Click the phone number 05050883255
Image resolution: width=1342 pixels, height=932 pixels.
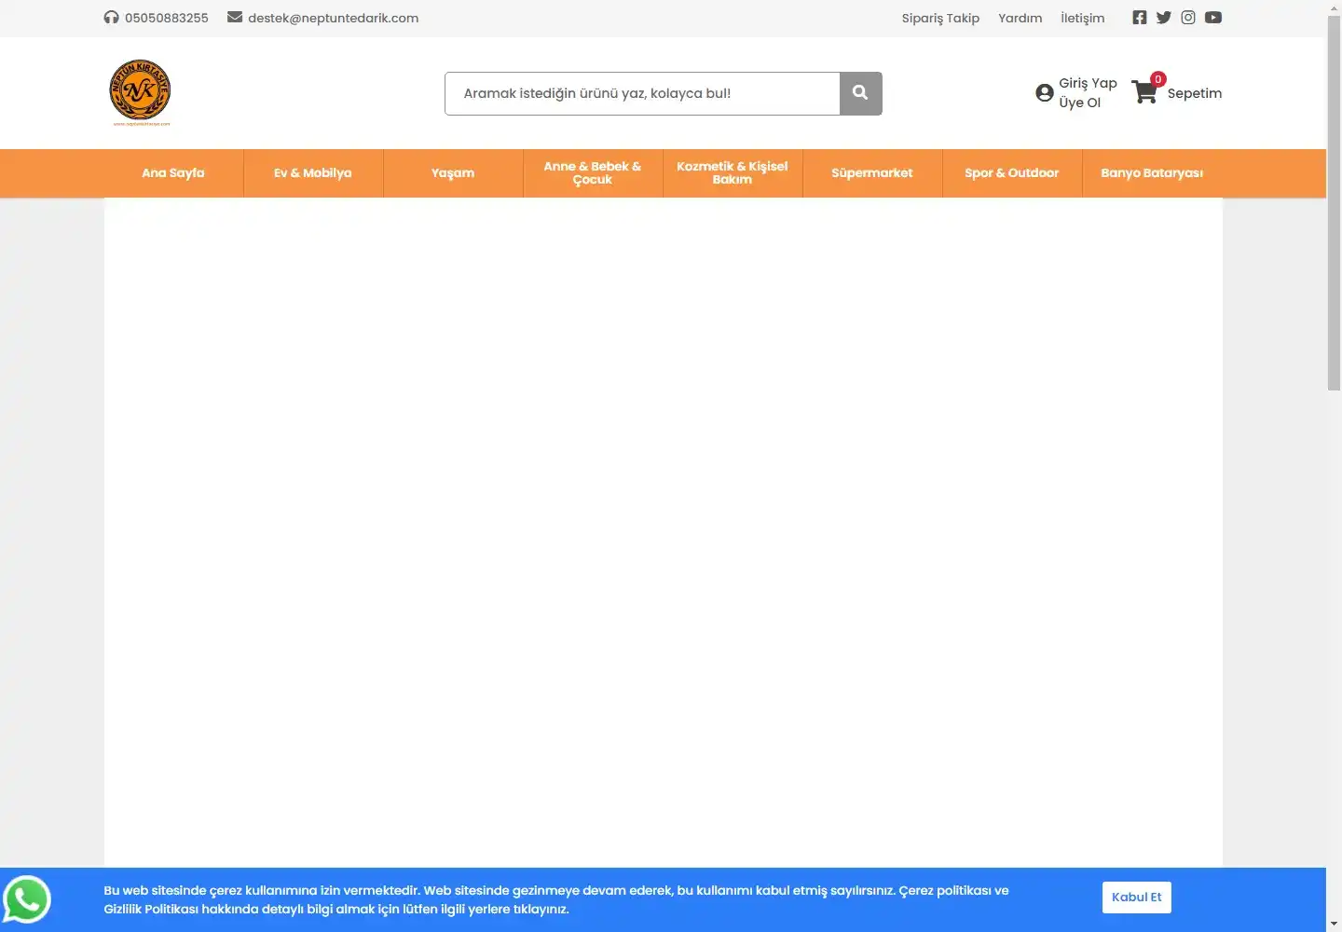pos(167,18)
